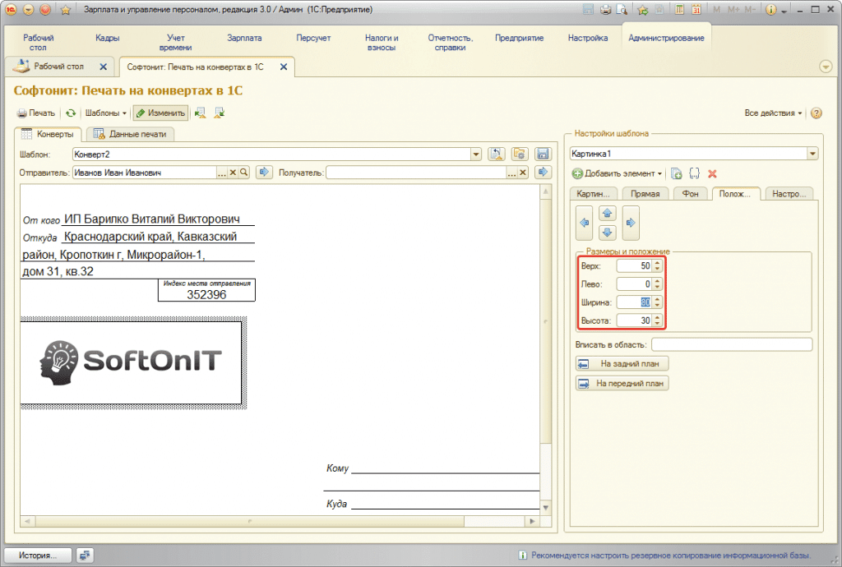842x567 pixels.
Task: Click the Ширина value field
Action: tap(634, 302)
